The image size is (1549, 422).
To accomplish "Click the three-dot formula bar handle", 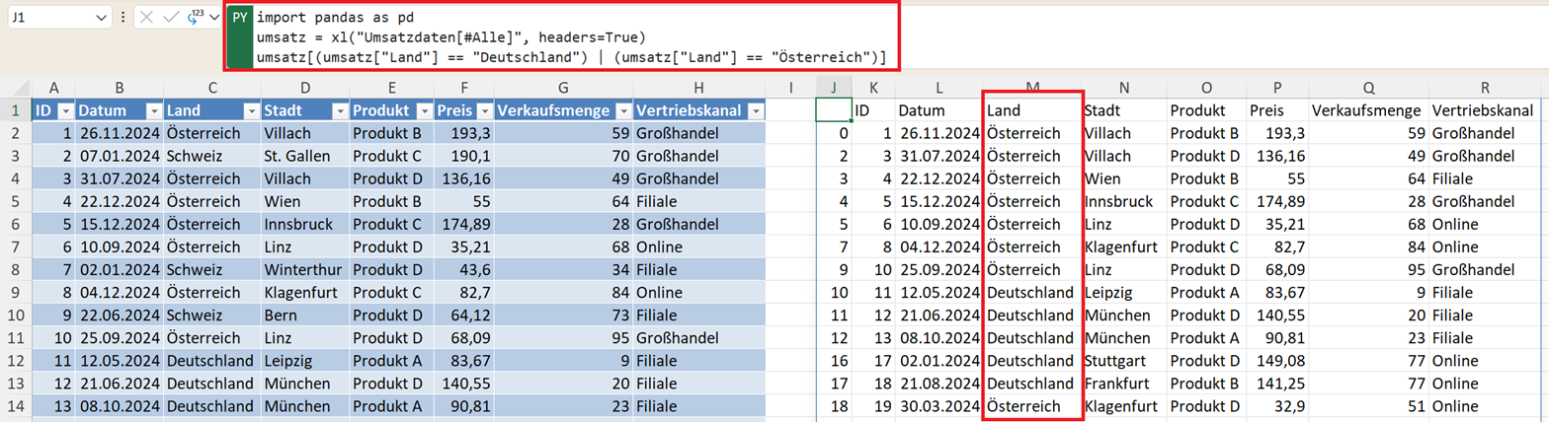I will coord(122,18).
